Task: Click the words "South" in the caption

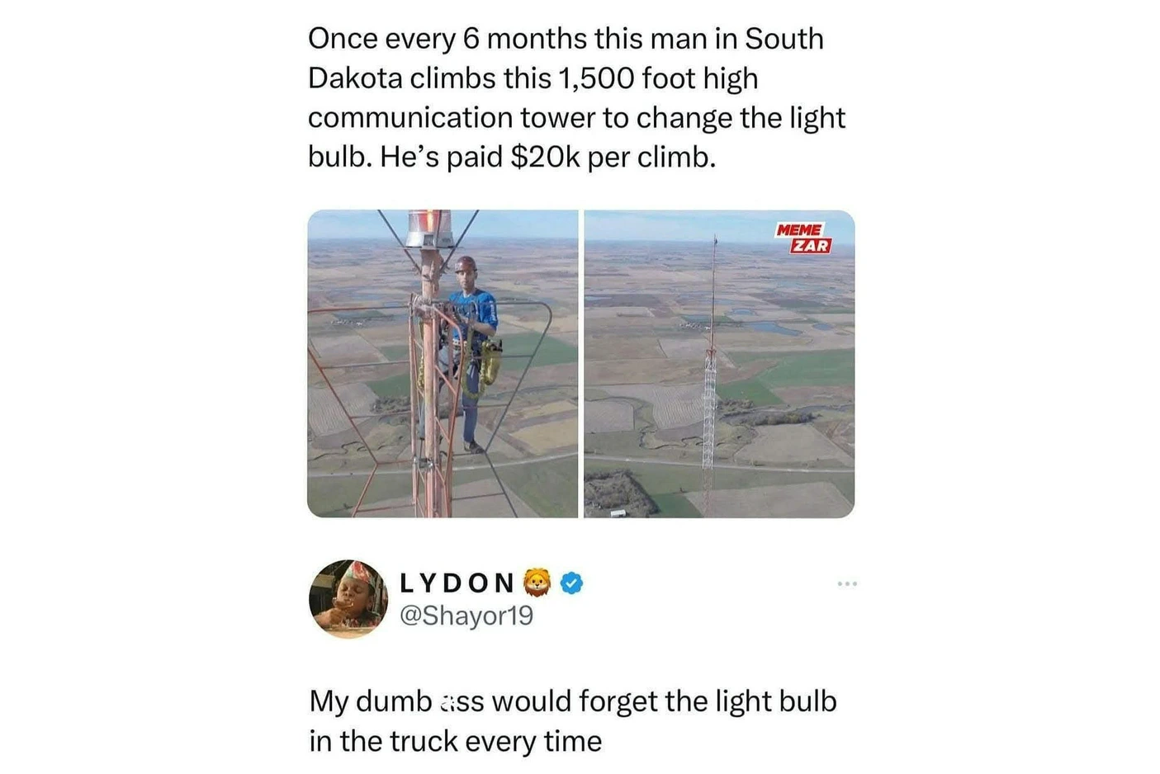Action: (x=784, y=39)
